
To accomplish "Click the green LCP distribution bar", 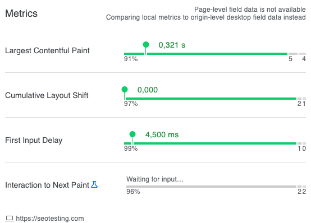I will 205,54.
